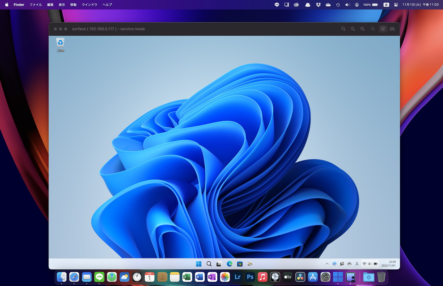Viewport: 443px width, 286px height.
Task: Launch Photoshop from the Dock
Action: 250,277
